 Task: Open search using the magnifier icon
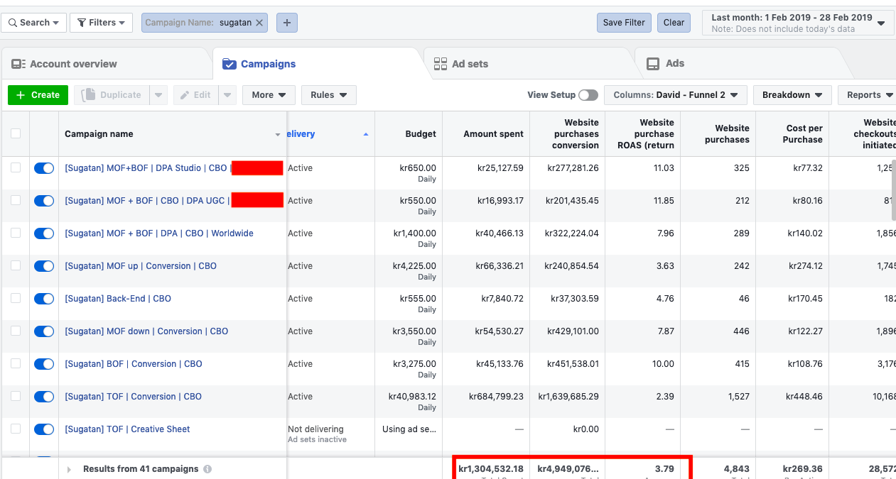tap(14, 22)
